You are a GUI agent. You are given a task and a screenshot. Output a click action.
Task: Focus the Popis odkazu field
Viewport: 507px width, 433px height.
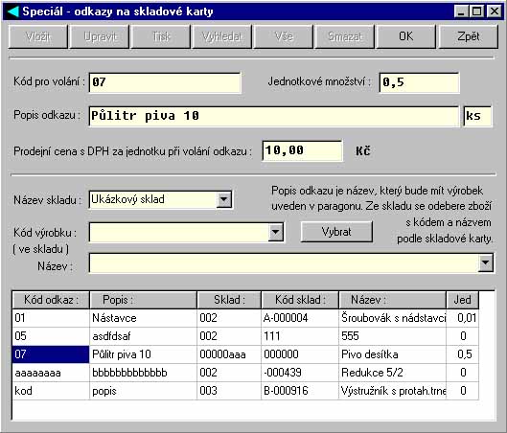point(274,116)
